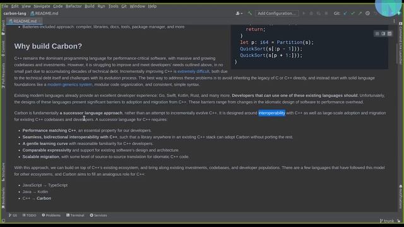Open editor tabs more-options menu

tap(394, 21)
